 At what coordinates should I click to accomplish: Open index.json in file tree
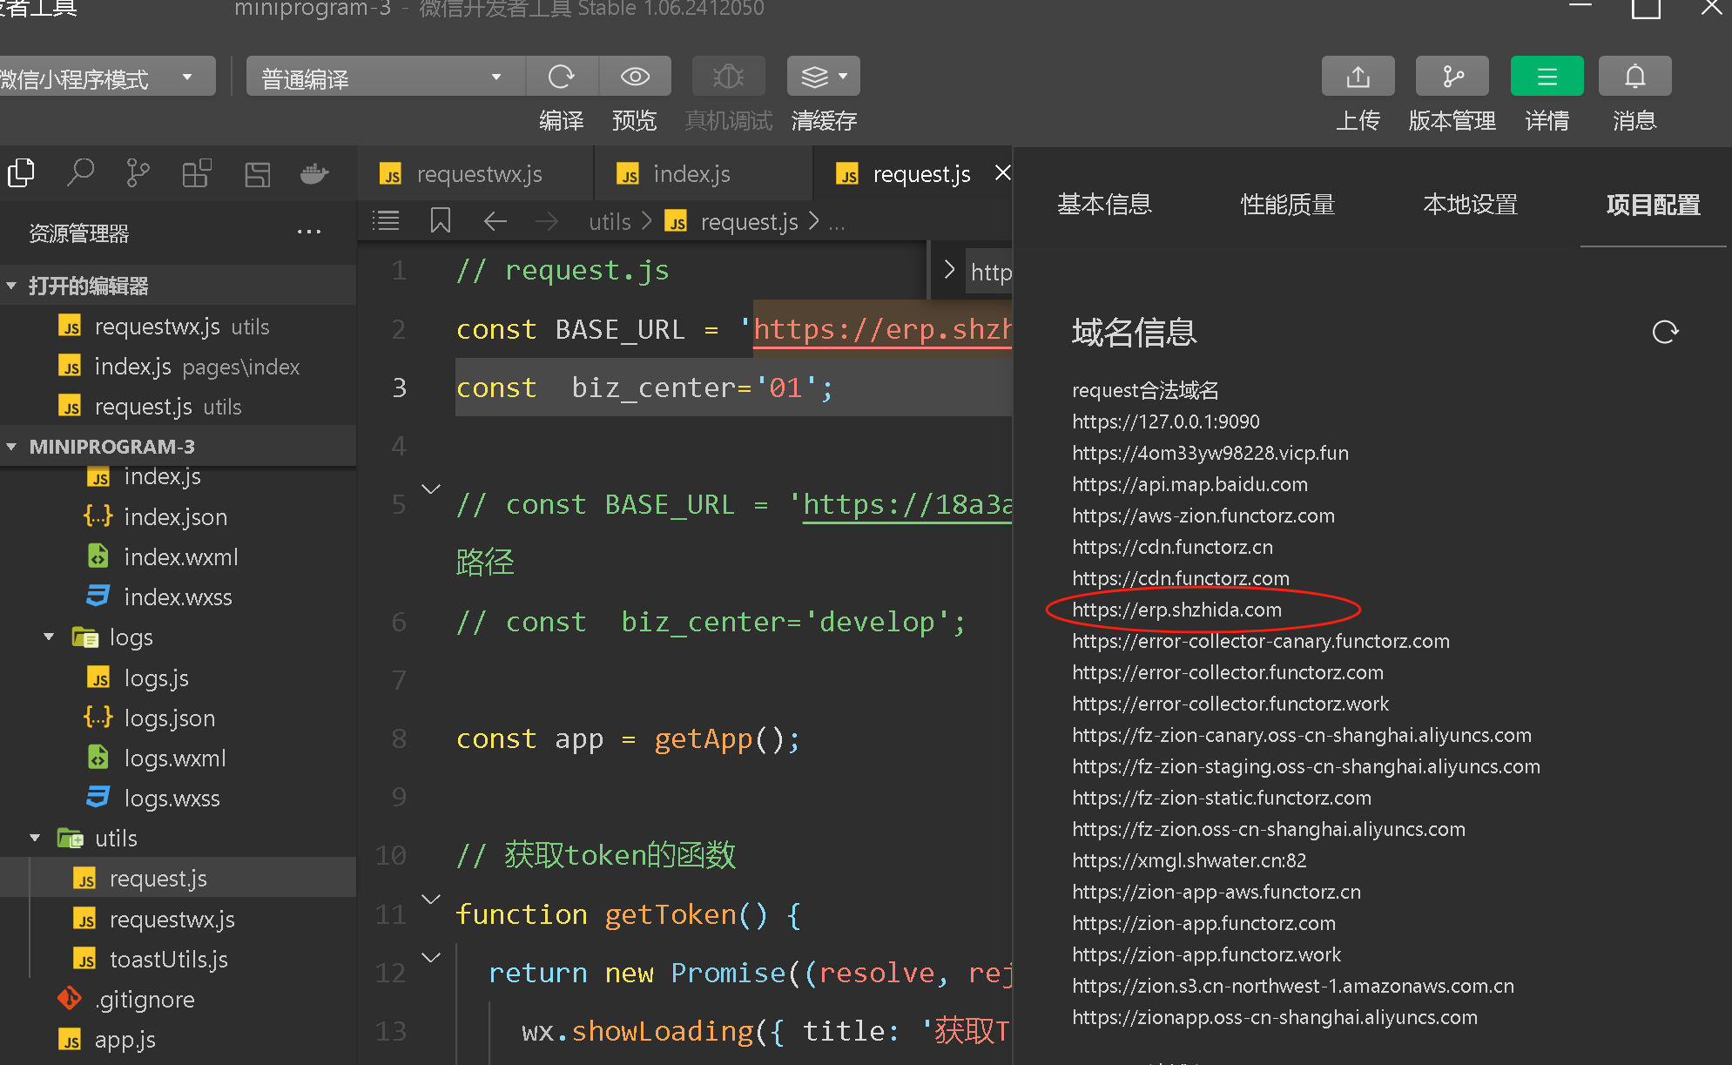179,517
